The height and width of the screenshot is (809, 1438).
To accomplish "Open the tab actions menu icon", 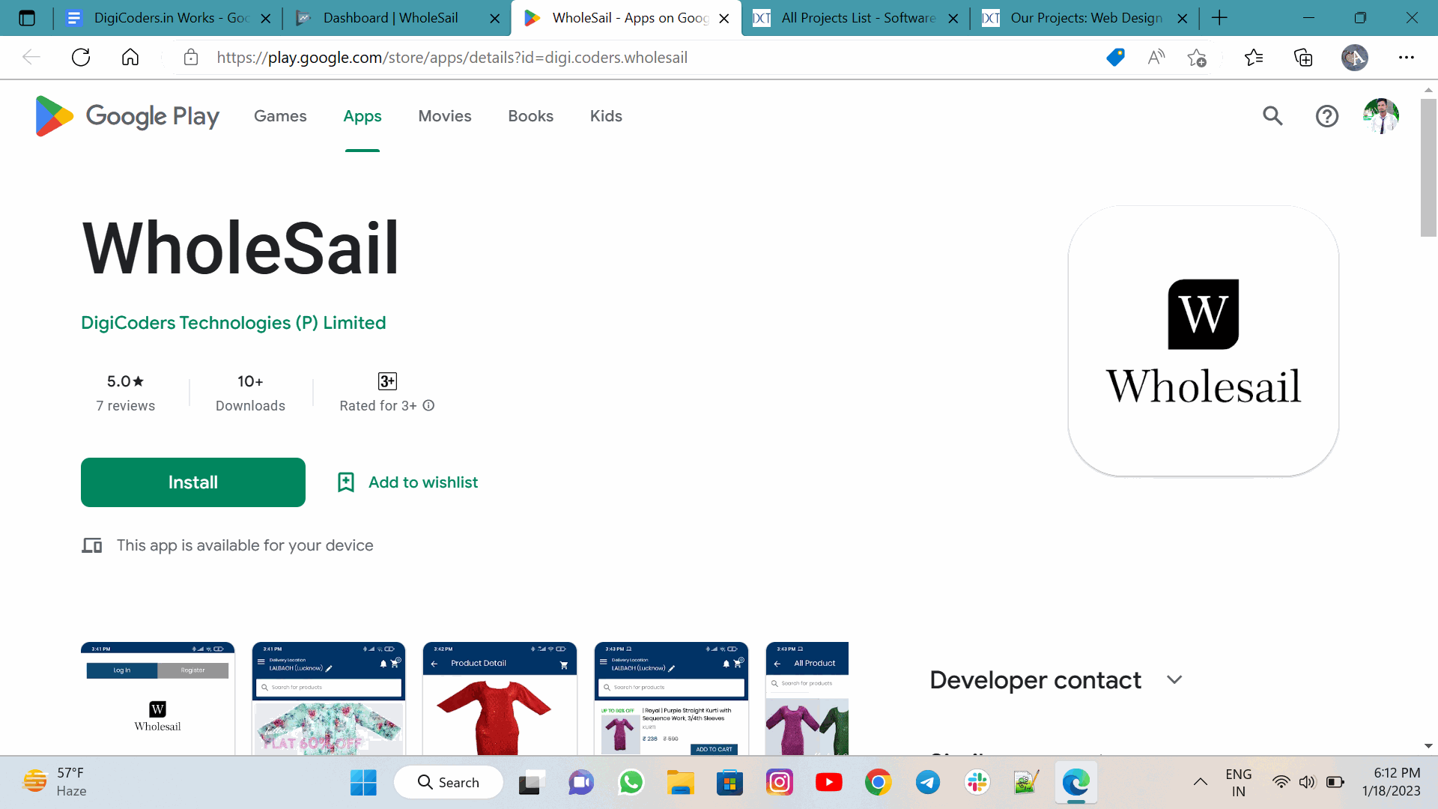I will (x=27, y=18).
